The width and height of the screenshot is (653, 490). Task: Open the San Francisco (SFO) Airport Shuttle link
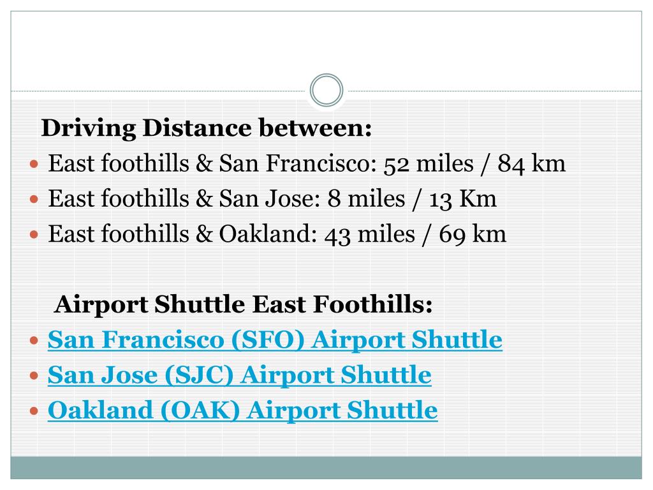click(x=275, y=339)
